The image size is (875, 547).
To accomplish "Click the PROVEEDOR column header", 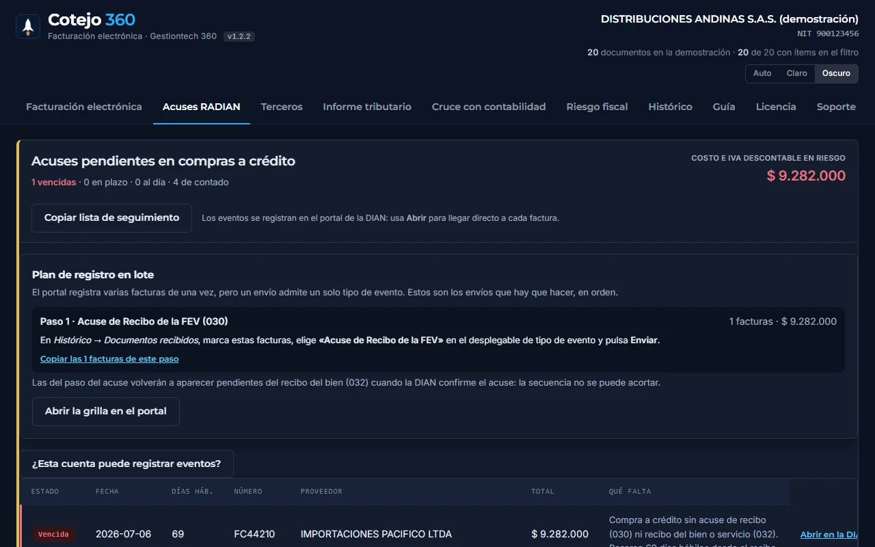I will point(321,491).
